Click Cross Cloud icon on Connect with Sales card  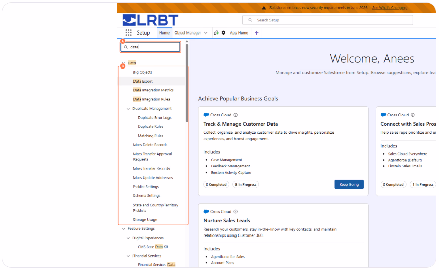(383, 115)
